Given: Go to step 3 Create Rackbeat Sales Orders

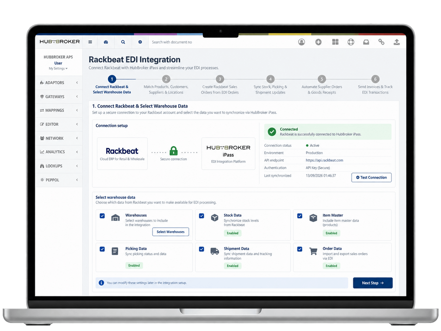Looking at the screenshot, I should (x=220, y=85).
